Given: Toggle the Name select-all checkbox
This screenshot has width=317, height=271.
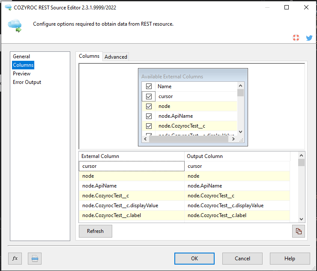Looking at the screenshot, I should tap(149, 86).
